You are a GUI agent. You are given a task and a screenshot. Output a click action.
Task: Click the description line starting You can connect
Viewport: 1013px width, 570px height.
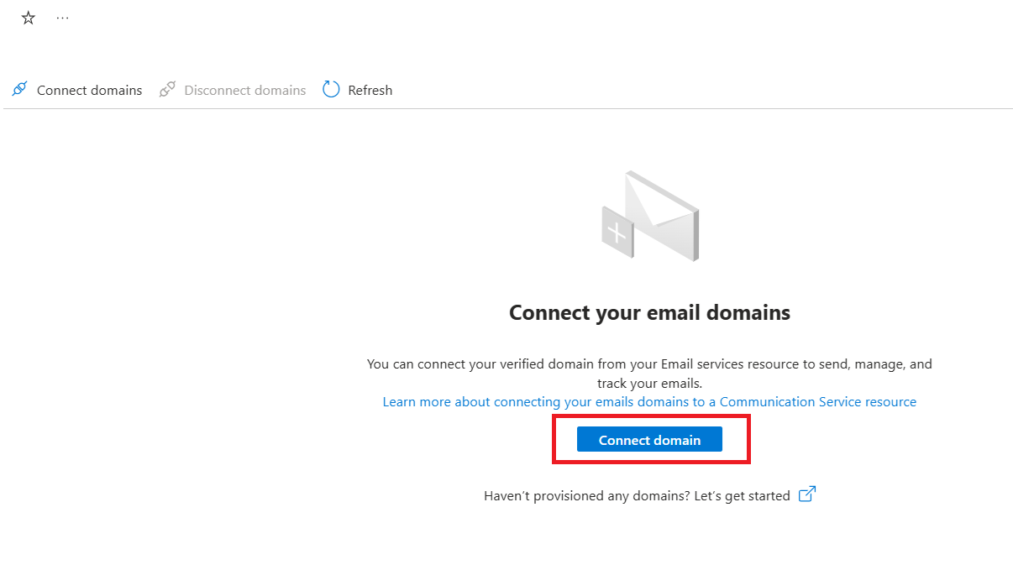pyautogui.click(x=649, y=364)
